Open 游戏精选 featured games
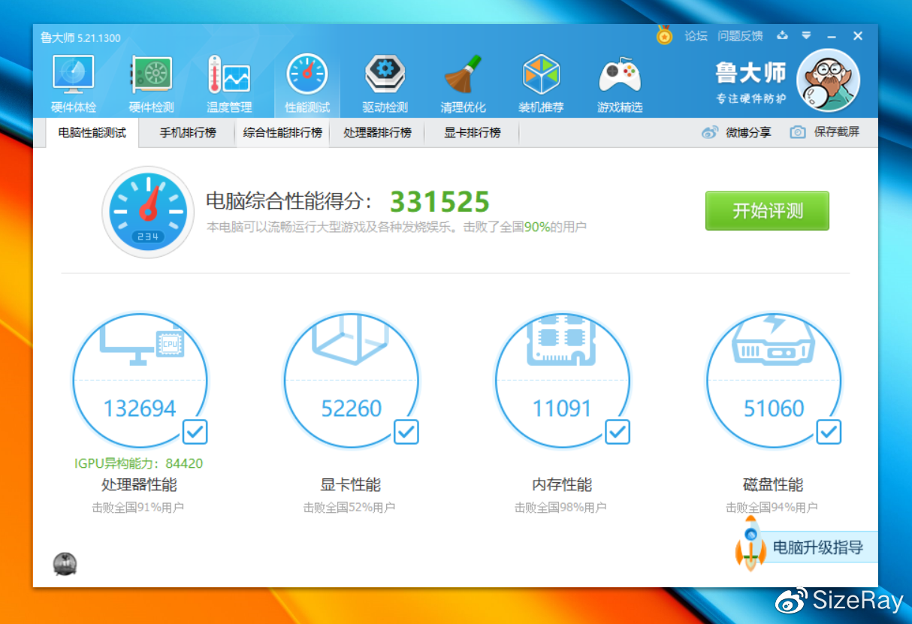Viewport: 912px width, 624px height. (x=620, y=84)
